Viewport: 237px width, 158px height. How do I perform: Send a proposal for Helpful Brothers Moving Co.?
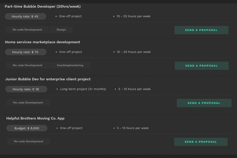click(201, 142)
